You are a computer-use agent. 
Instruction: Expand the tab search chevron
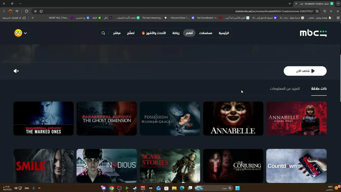pyautogui.click(x=338, y=4)
